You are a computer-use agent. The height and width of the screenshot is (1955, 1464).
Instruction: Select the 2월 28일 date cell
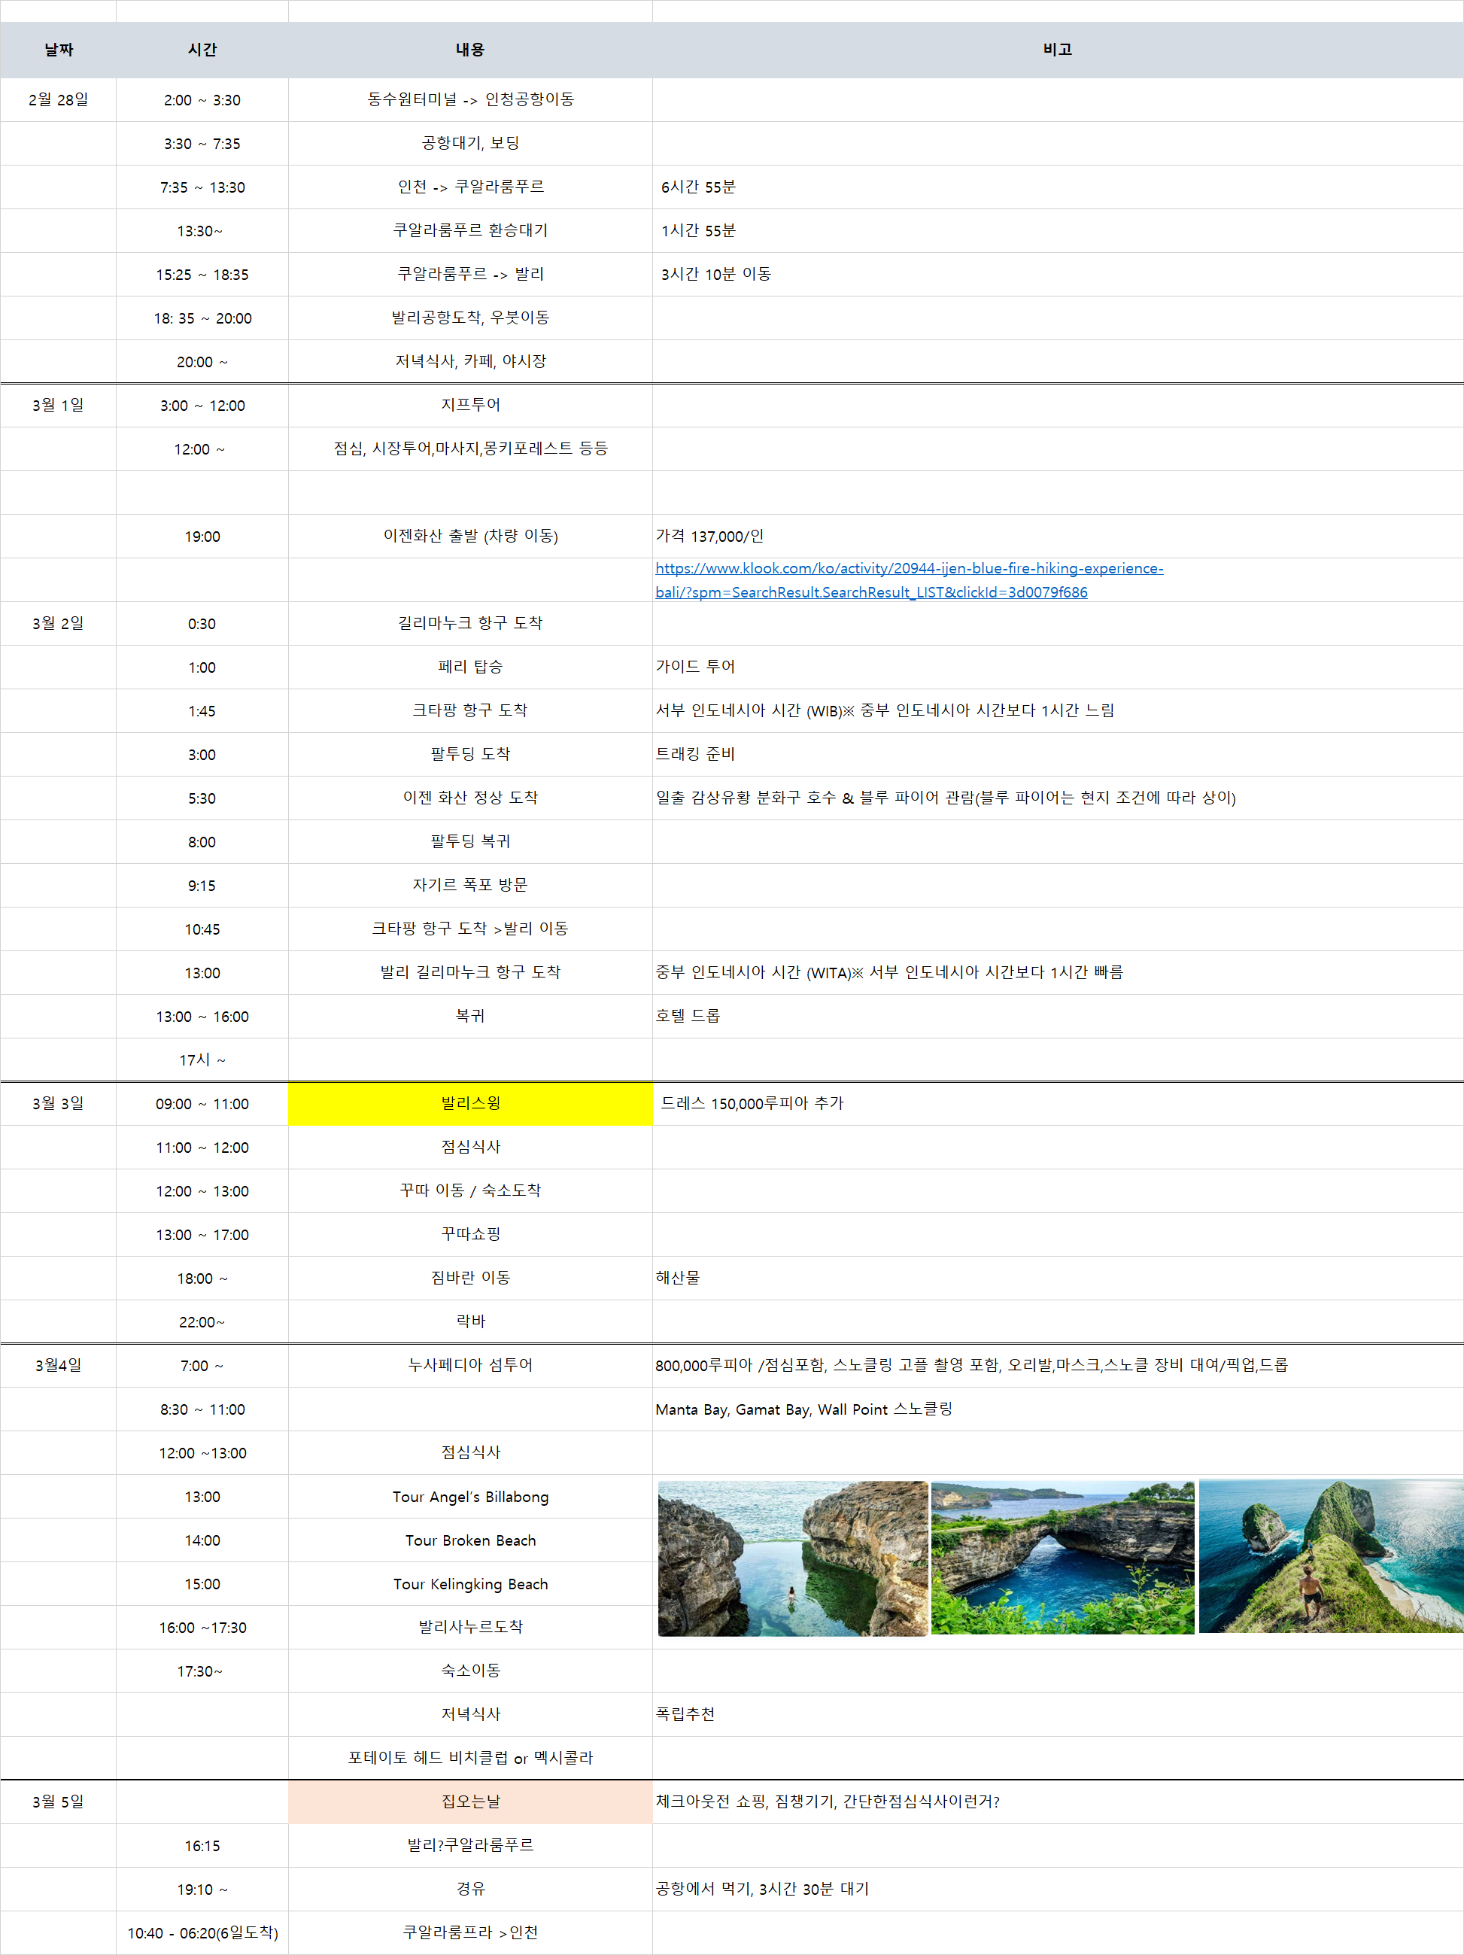[x=59, y=100]
